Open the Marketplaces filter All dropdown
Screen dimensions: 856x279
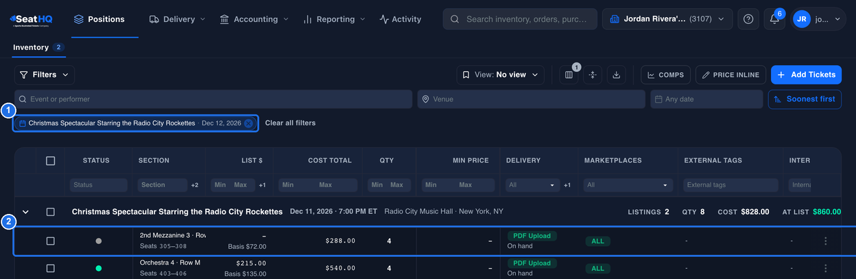pyautogui.click(x=628, y=185)
